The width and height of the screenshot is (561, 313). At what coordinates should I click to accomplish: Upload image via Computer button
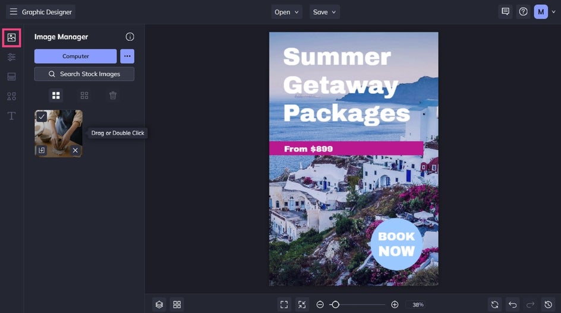coord(75,56)
